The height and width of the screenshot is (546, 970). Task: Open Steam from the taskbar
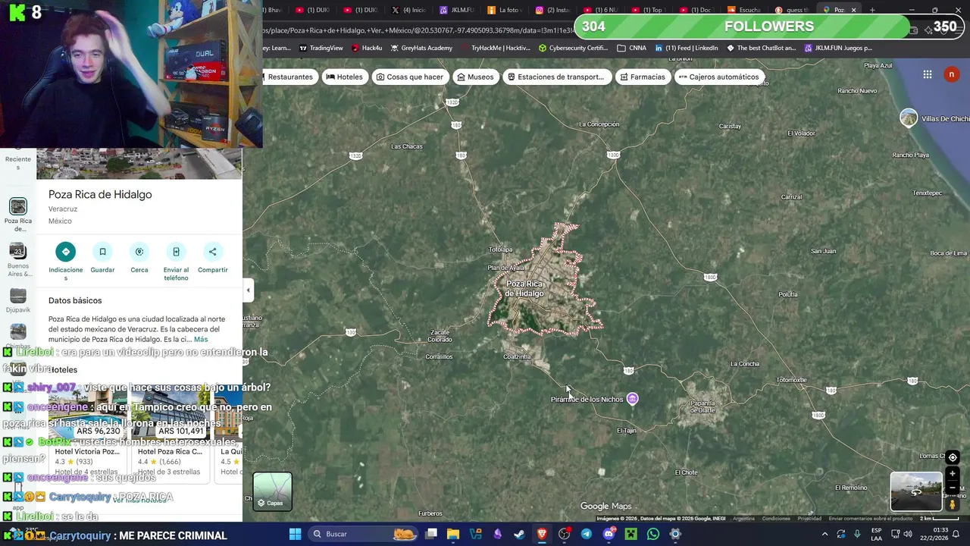tap(520, 534)
